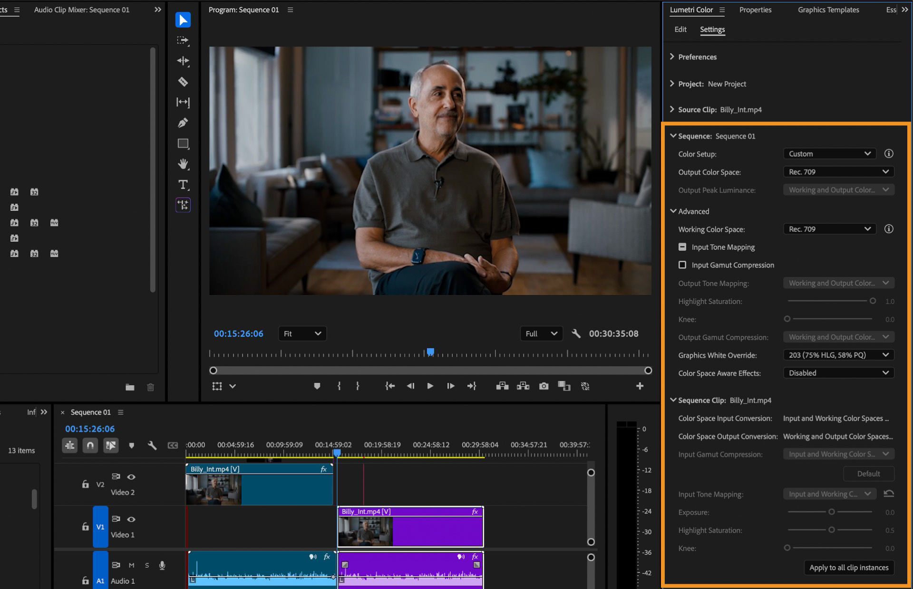Move the playhead on the Program monitor timeline
Viewport: 913px width, 589px height.
[430, 351]
